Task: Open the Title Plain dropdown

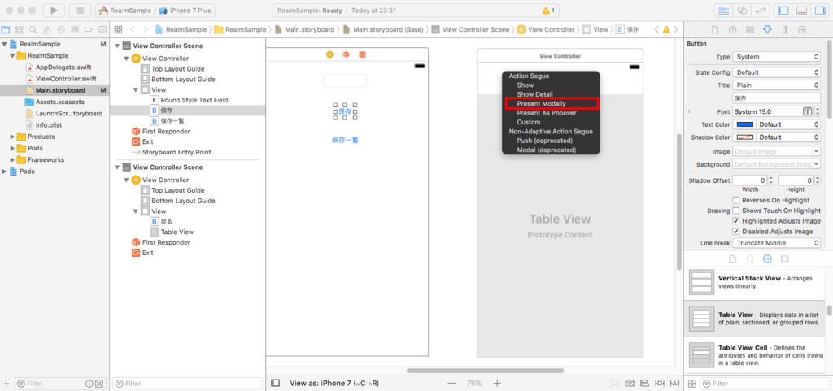Action: (776, 85)
